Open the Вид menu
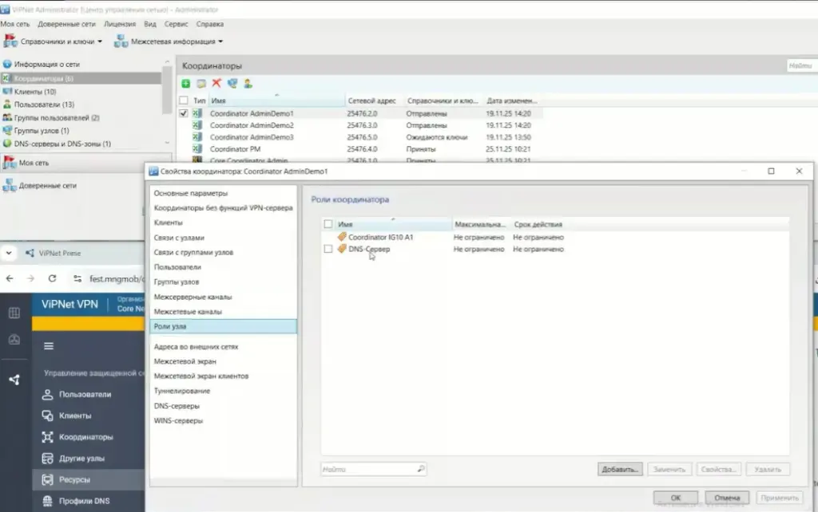Viewport: 818px width, 512px height. (x=149, y=24)
